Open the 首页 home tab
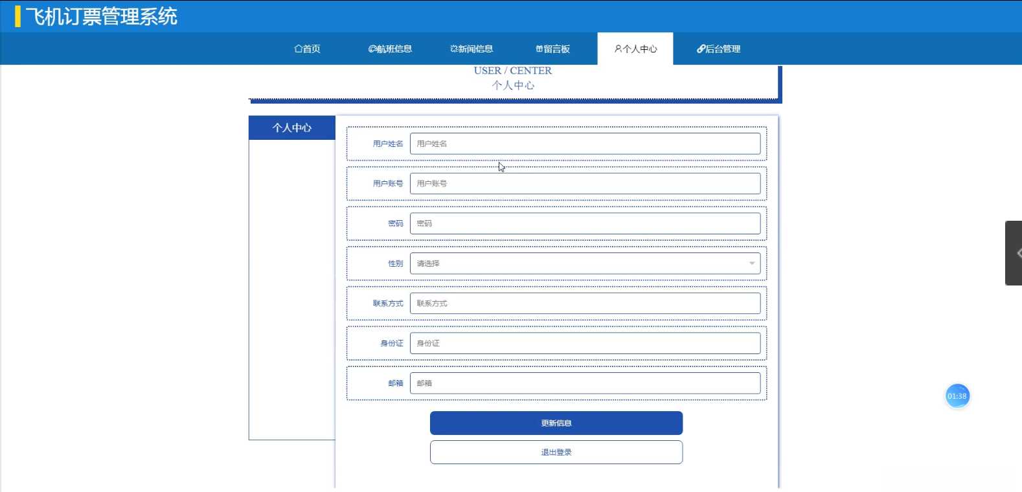The image size is (1022, 492). [307, 49]
